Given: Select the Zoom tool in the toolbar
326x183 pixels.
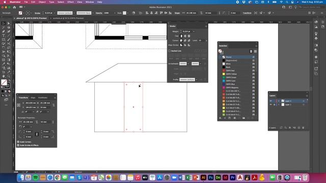Looking at the screenshot, I should 9,76.
